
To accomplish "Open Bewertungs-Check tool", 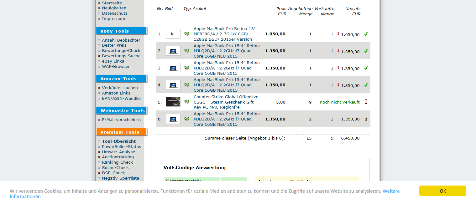I will click(121, 51).
